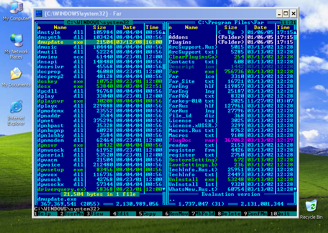Select PlugDoc rar file in right panel
The height and width of the screenshot is (233, 328).
coord(180,140)
